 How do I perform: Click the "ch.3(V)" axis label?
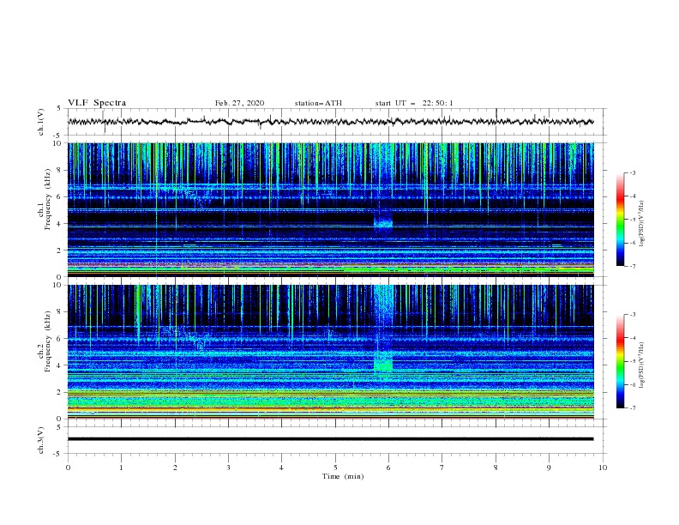pyautogui.click(x=41, y=440)
